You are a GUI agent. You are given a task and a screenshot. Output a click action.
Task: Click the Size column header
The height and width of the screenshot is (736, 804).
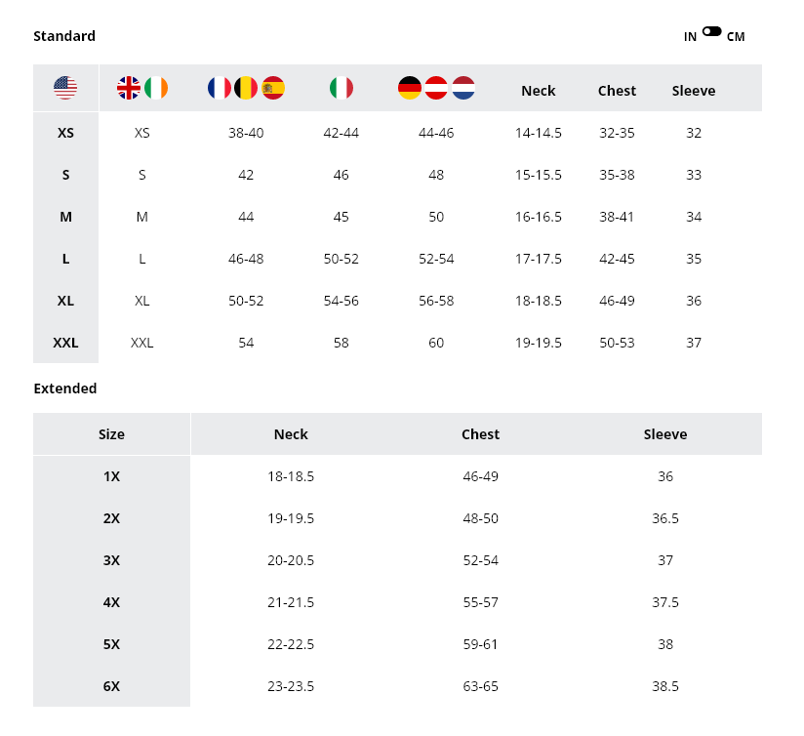[111, 434]
